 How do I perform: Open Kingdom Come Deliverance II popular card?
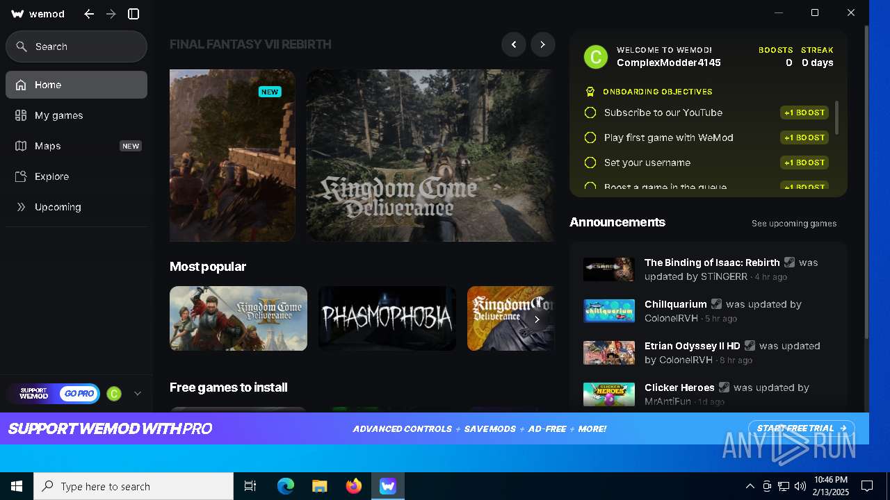[238, 318]
